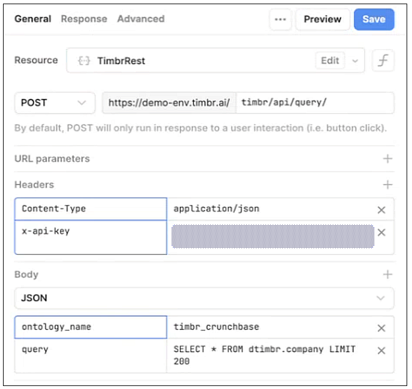
Task: Open the three-dots more options menu
Action: tap(280, 19)
